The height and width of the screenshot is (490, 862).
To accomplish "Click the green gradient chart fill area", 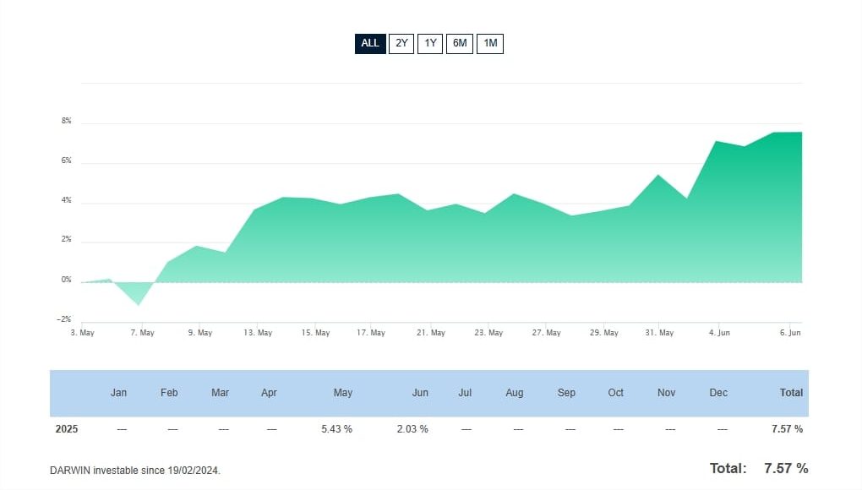I will (423, 245).
